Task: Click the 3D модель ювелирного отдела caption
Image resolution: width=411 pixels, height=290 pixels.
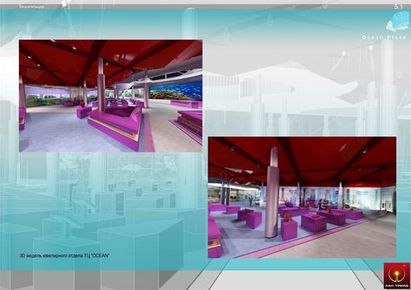Action: tap(64, 255)
